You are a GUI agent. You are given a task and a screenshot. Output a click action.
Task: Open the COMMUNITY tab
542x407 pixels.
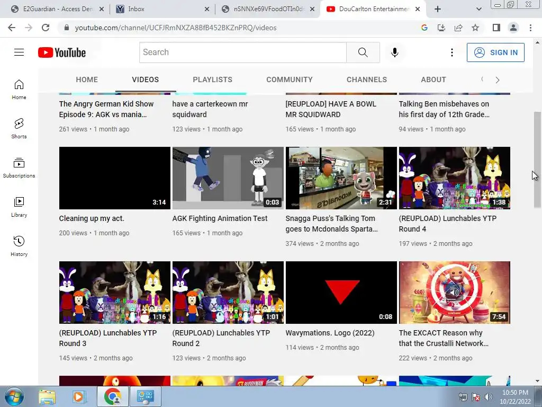click(290, 79)
